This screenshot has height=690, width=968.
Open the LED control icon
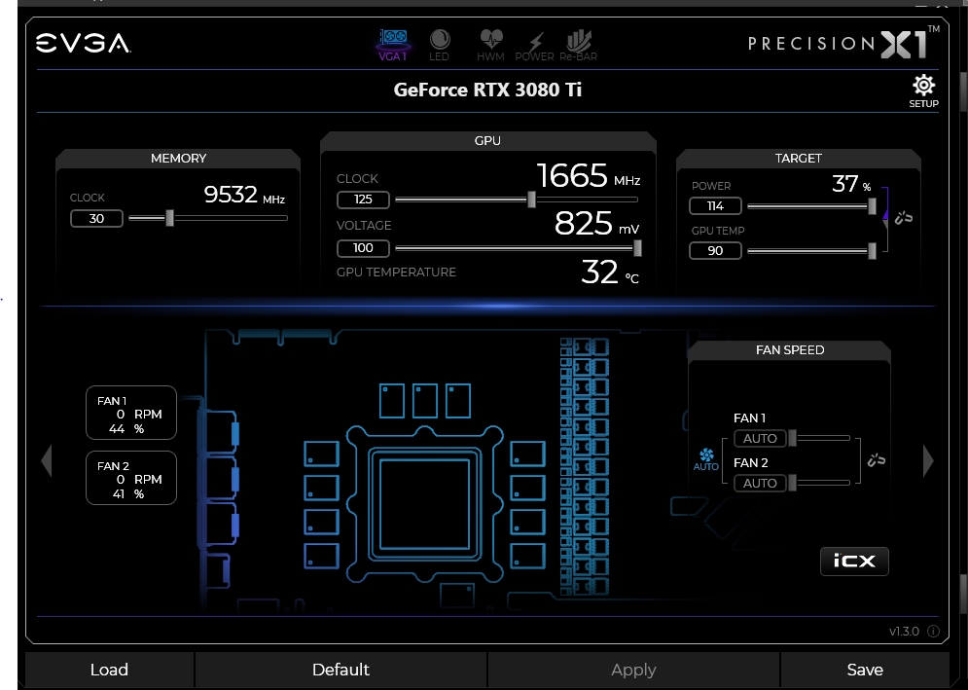[x=439, y=45]
